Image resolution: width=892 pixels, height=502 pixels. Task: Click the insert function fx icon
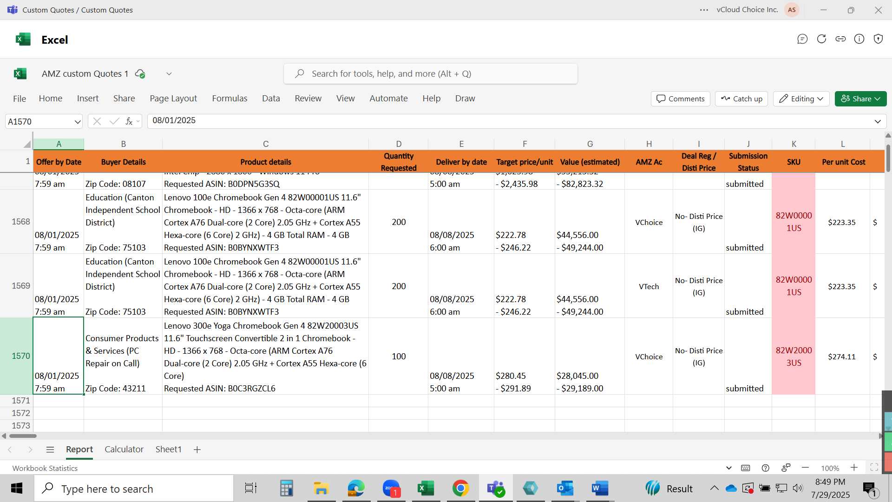tap(129, 121)
